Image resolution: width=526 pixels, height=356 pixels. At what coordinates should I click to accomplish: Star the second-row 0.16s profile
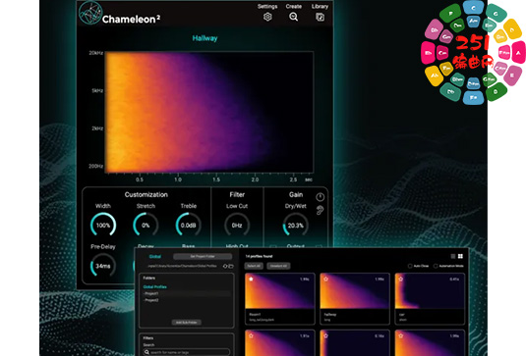pyautogui.click(x=325, y=335)
